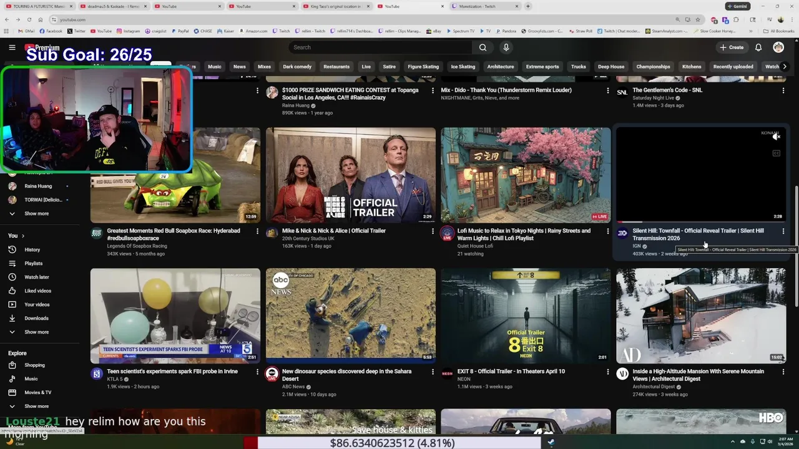Open options for Architectural Digest mansion video
The width and height of the screenshot is (799, 449).
(783, 372)
